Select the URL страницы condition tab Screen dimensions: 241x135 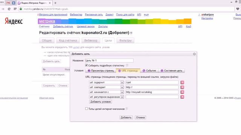(128, 71)
